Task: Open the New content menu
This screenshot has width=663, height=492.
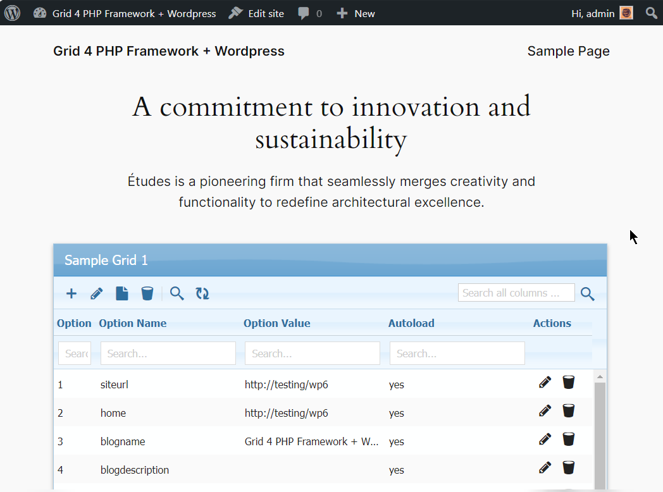Action: coord(356,13)
